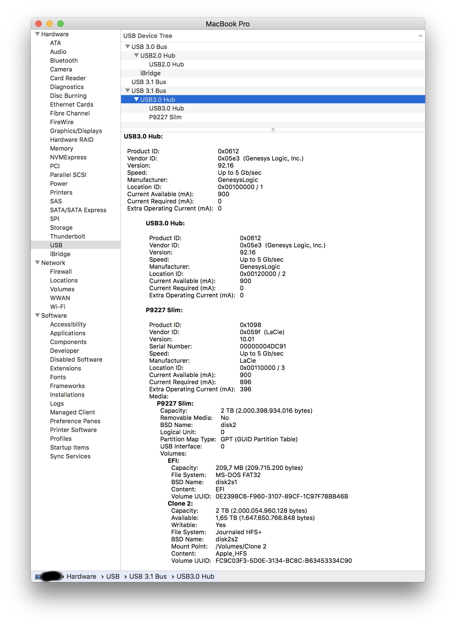Select PCI in the sidebar
Viewport: 456px width, 626px height.
click(x=55, y=166)
